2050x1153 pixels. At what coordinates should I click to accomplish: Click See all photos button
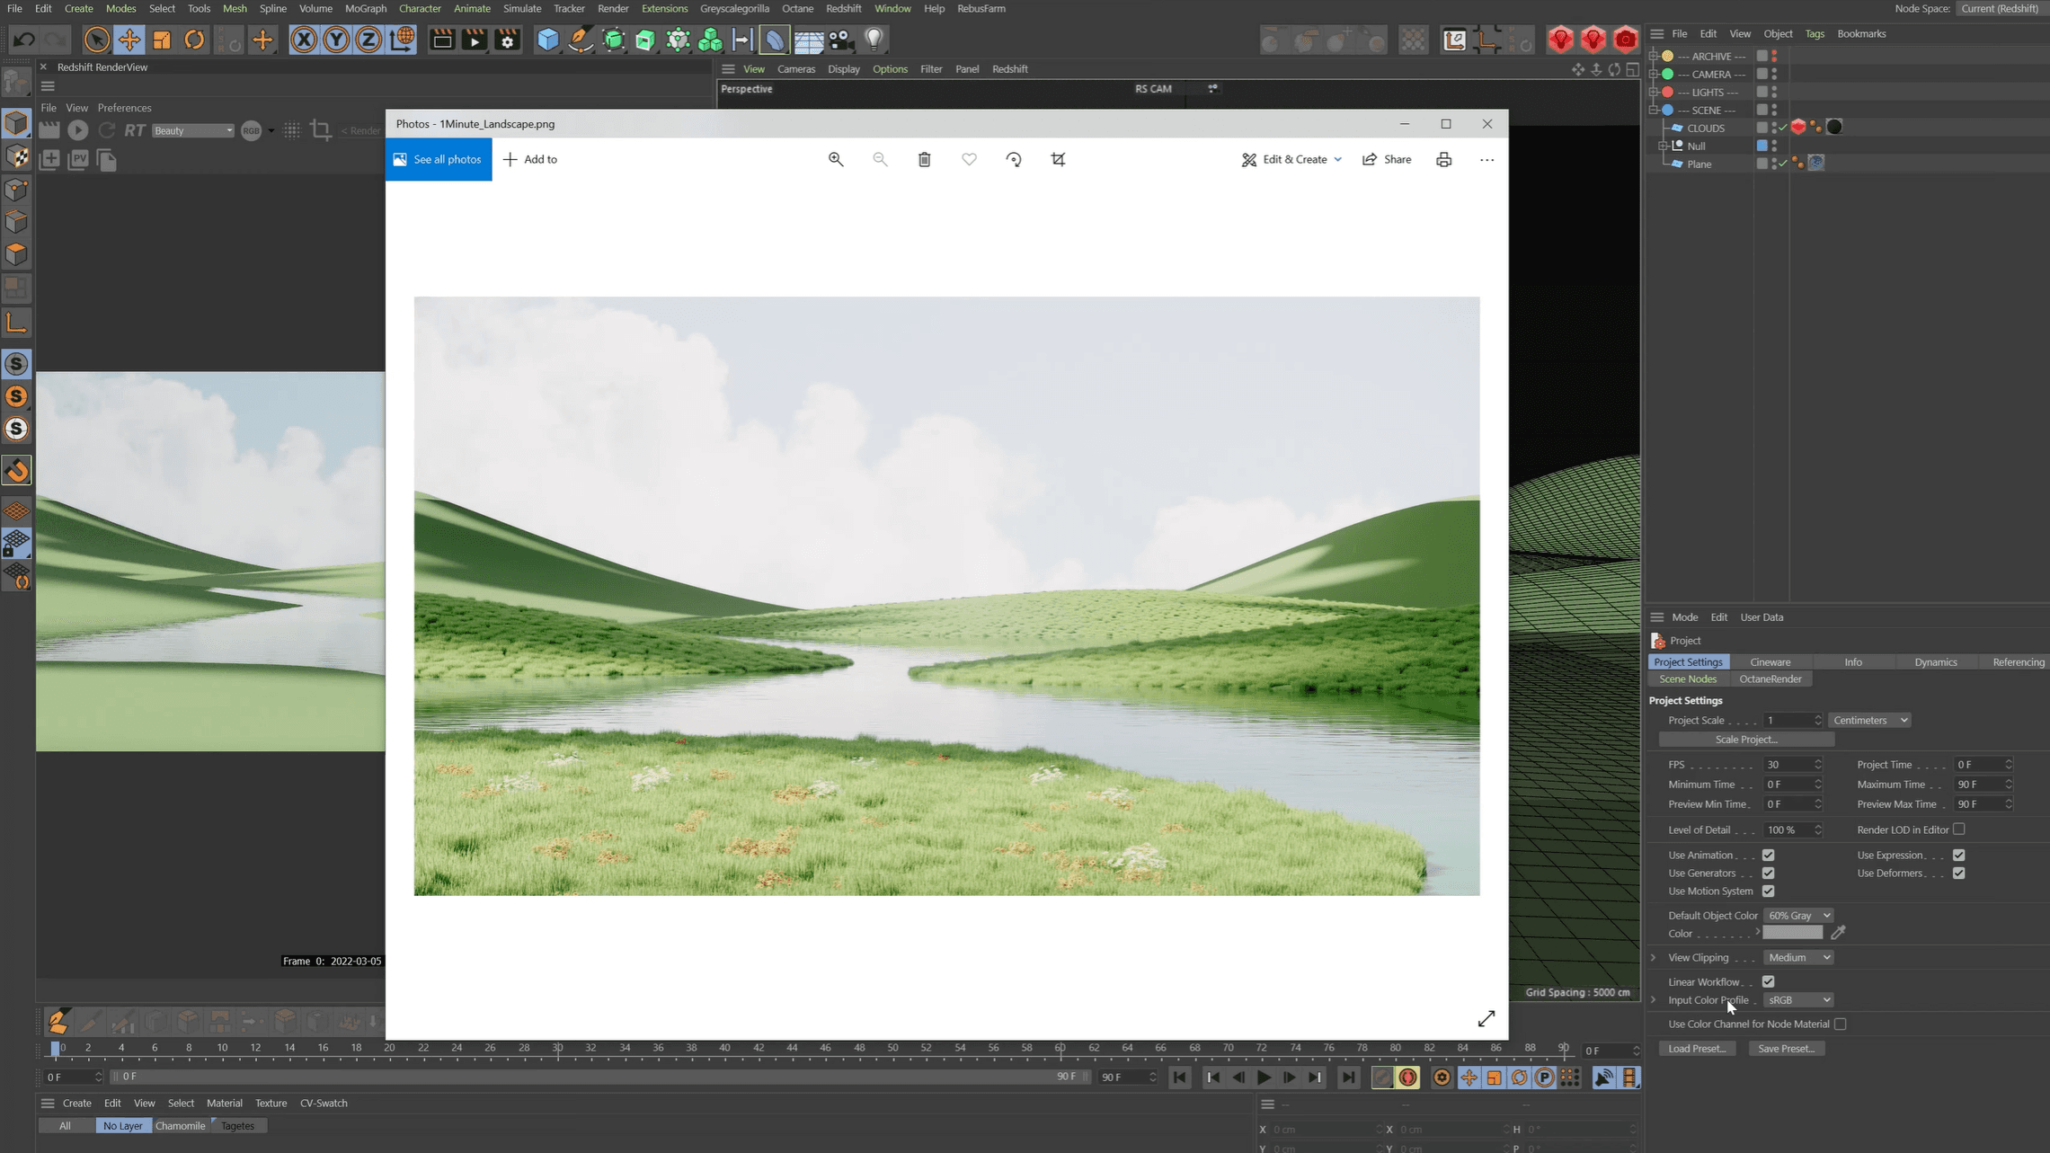pyautogui.click(x=439, y=159)
